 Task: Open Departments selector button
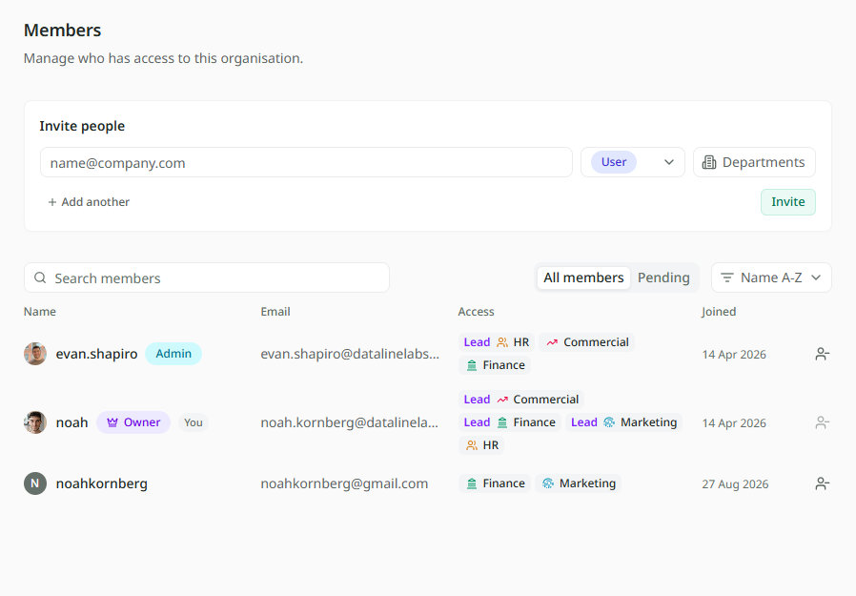pyautogui.click(x=754, y=162)
